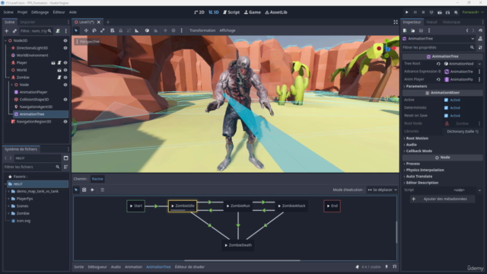Toggle visibility of the Zombie node
This screenshot has width=487, height=274.
[65, 78]
